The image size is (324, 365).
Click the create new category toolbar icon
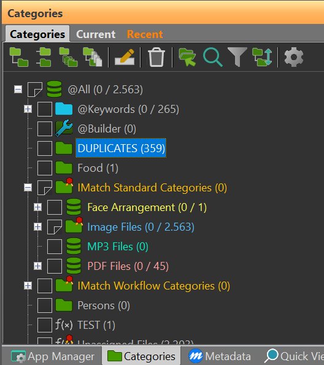(x=19, y=57)
